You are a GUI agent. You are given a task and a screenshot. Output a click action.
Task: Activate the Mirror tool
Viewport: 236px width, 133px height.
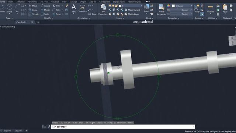pyautogui.click(x=45, y=10)
